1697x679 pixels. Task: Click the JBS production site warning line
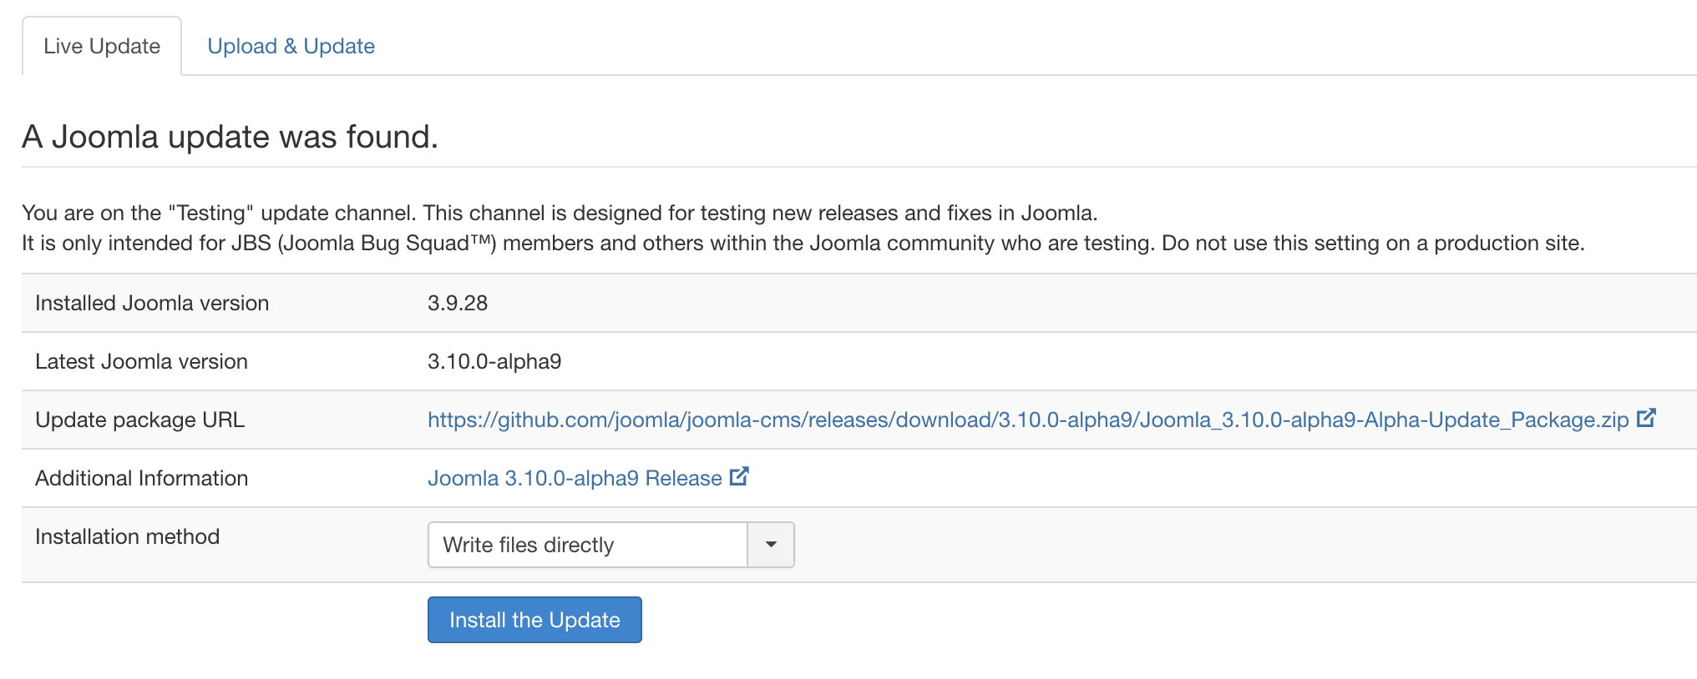803,243
